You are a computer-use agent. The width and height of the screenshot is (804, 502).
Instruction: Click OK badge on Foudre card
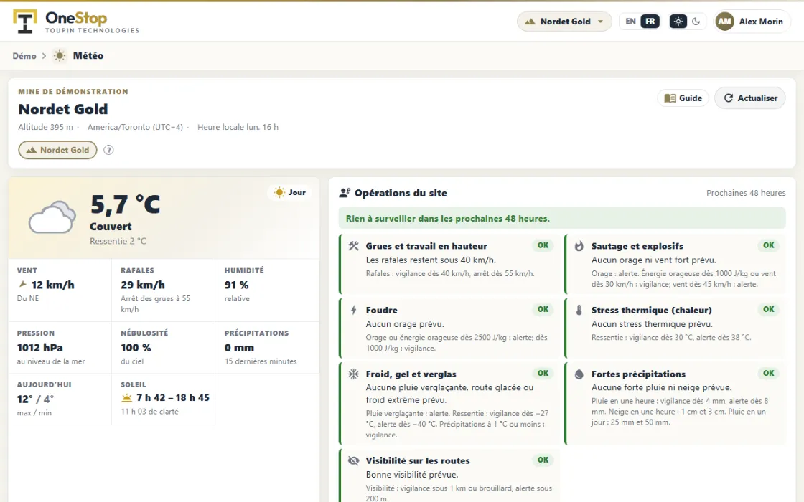point(543,309)
